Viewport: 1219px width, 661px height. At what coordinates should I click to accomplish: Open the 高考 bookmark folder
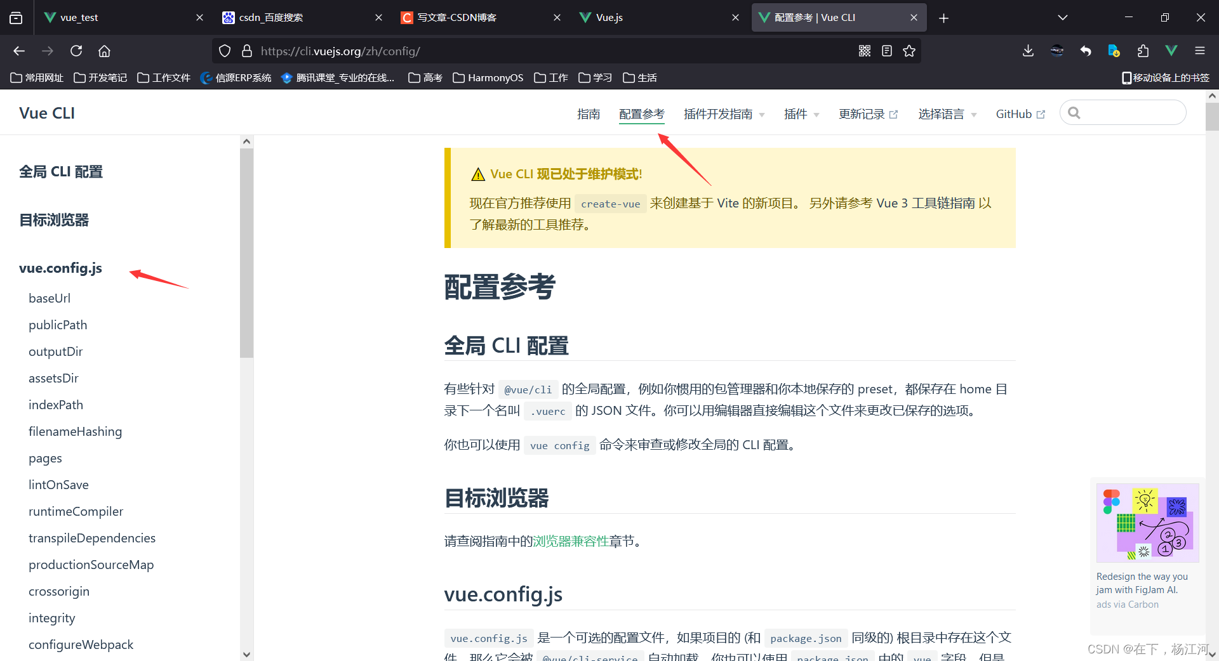(425, 77)
